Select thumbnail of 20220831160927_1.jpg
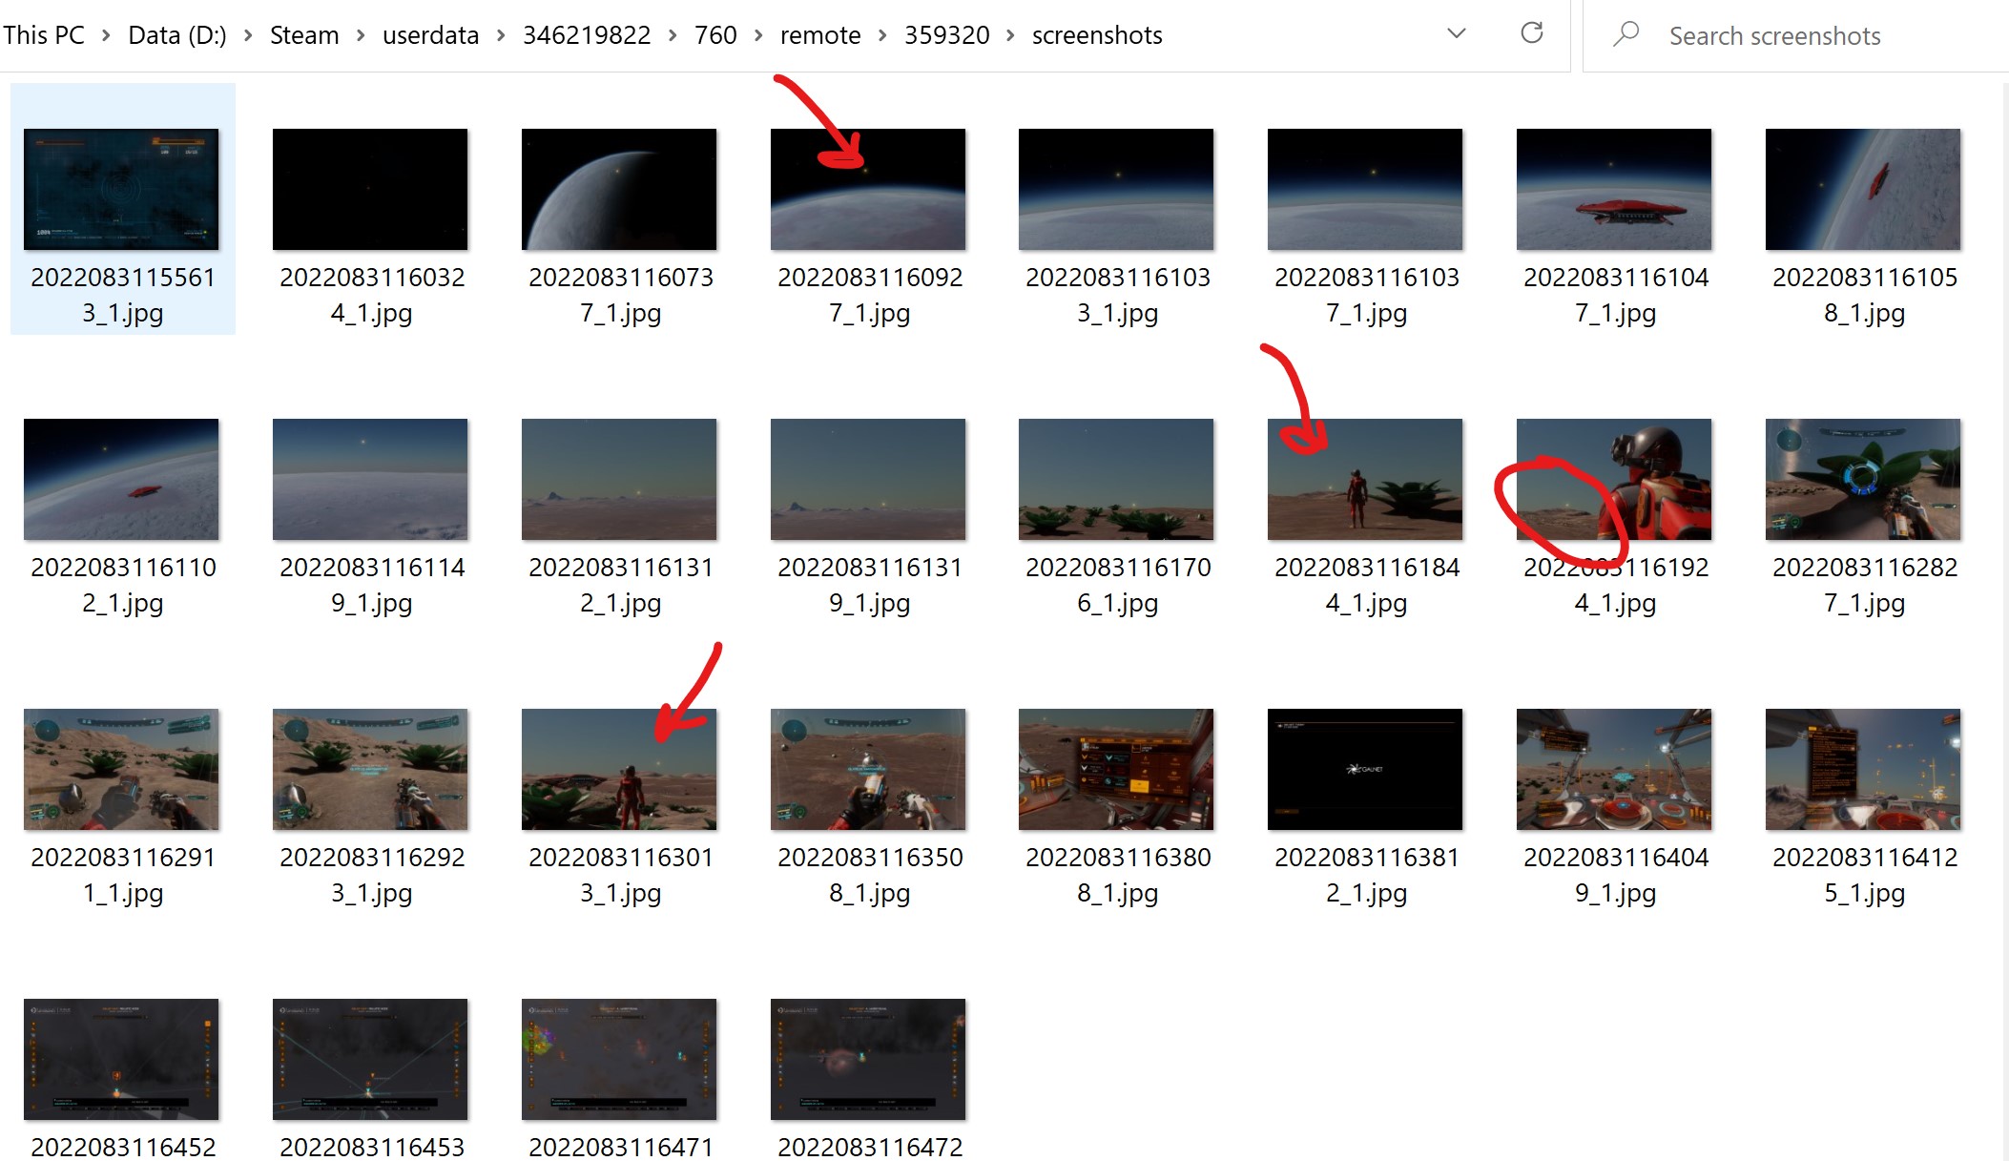This screenshot has width=2009, height=1161. 868,189
